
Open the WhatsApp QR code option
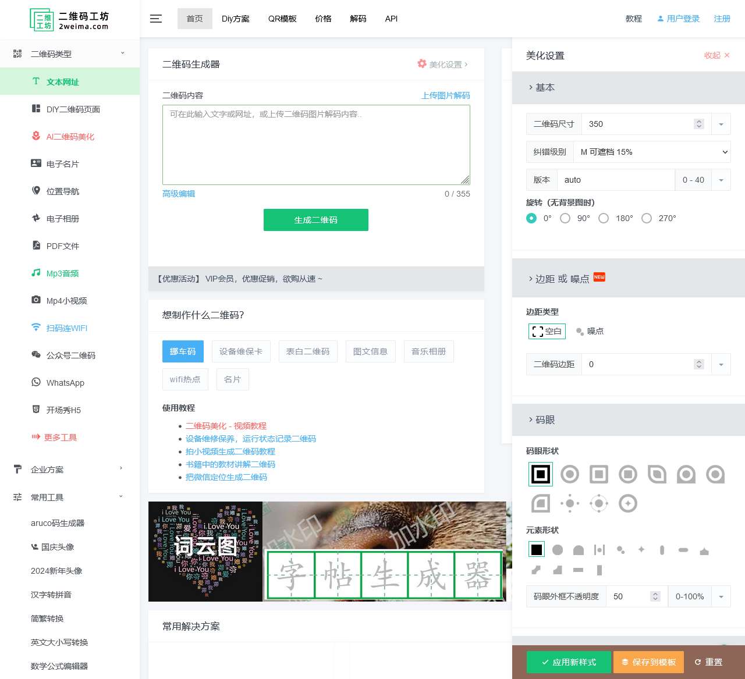(x=66, y=382)
